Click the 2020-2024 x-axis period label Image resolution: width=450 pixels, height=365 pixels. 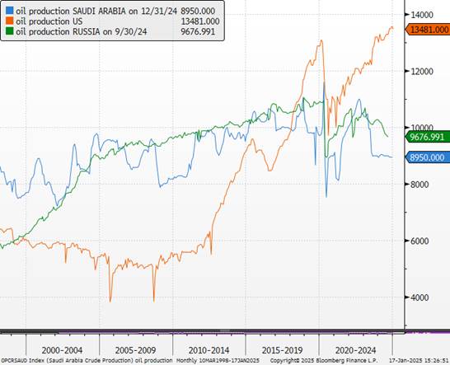point(355,350)
